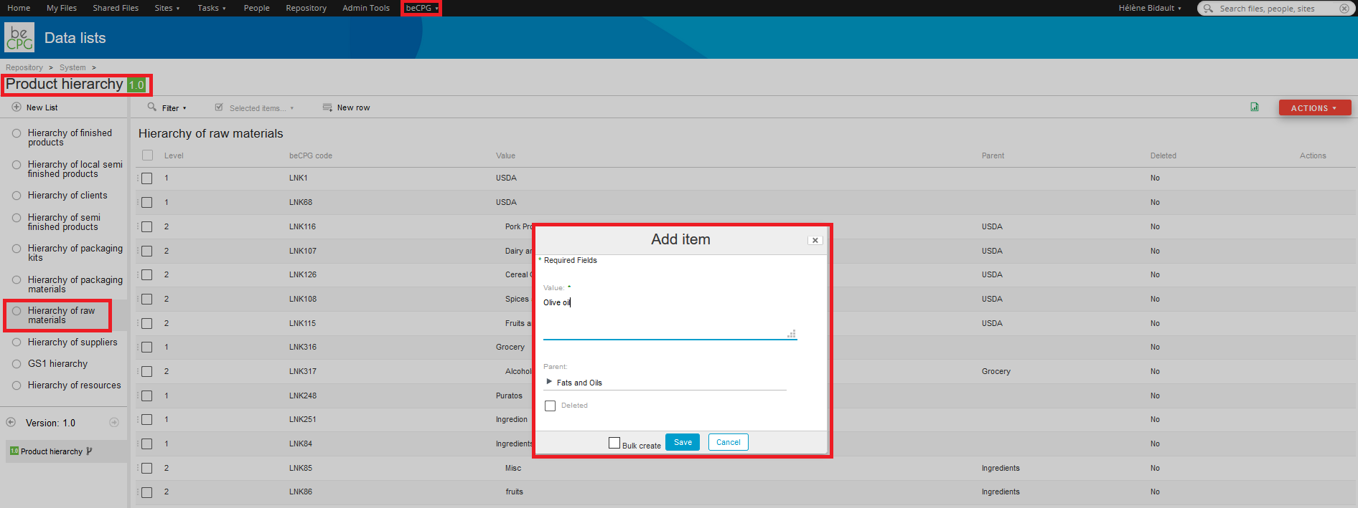The width and height of the screenshot is (1358, 508).
Task: Open the beCPG dropdown menu
Action: [421, 8]
